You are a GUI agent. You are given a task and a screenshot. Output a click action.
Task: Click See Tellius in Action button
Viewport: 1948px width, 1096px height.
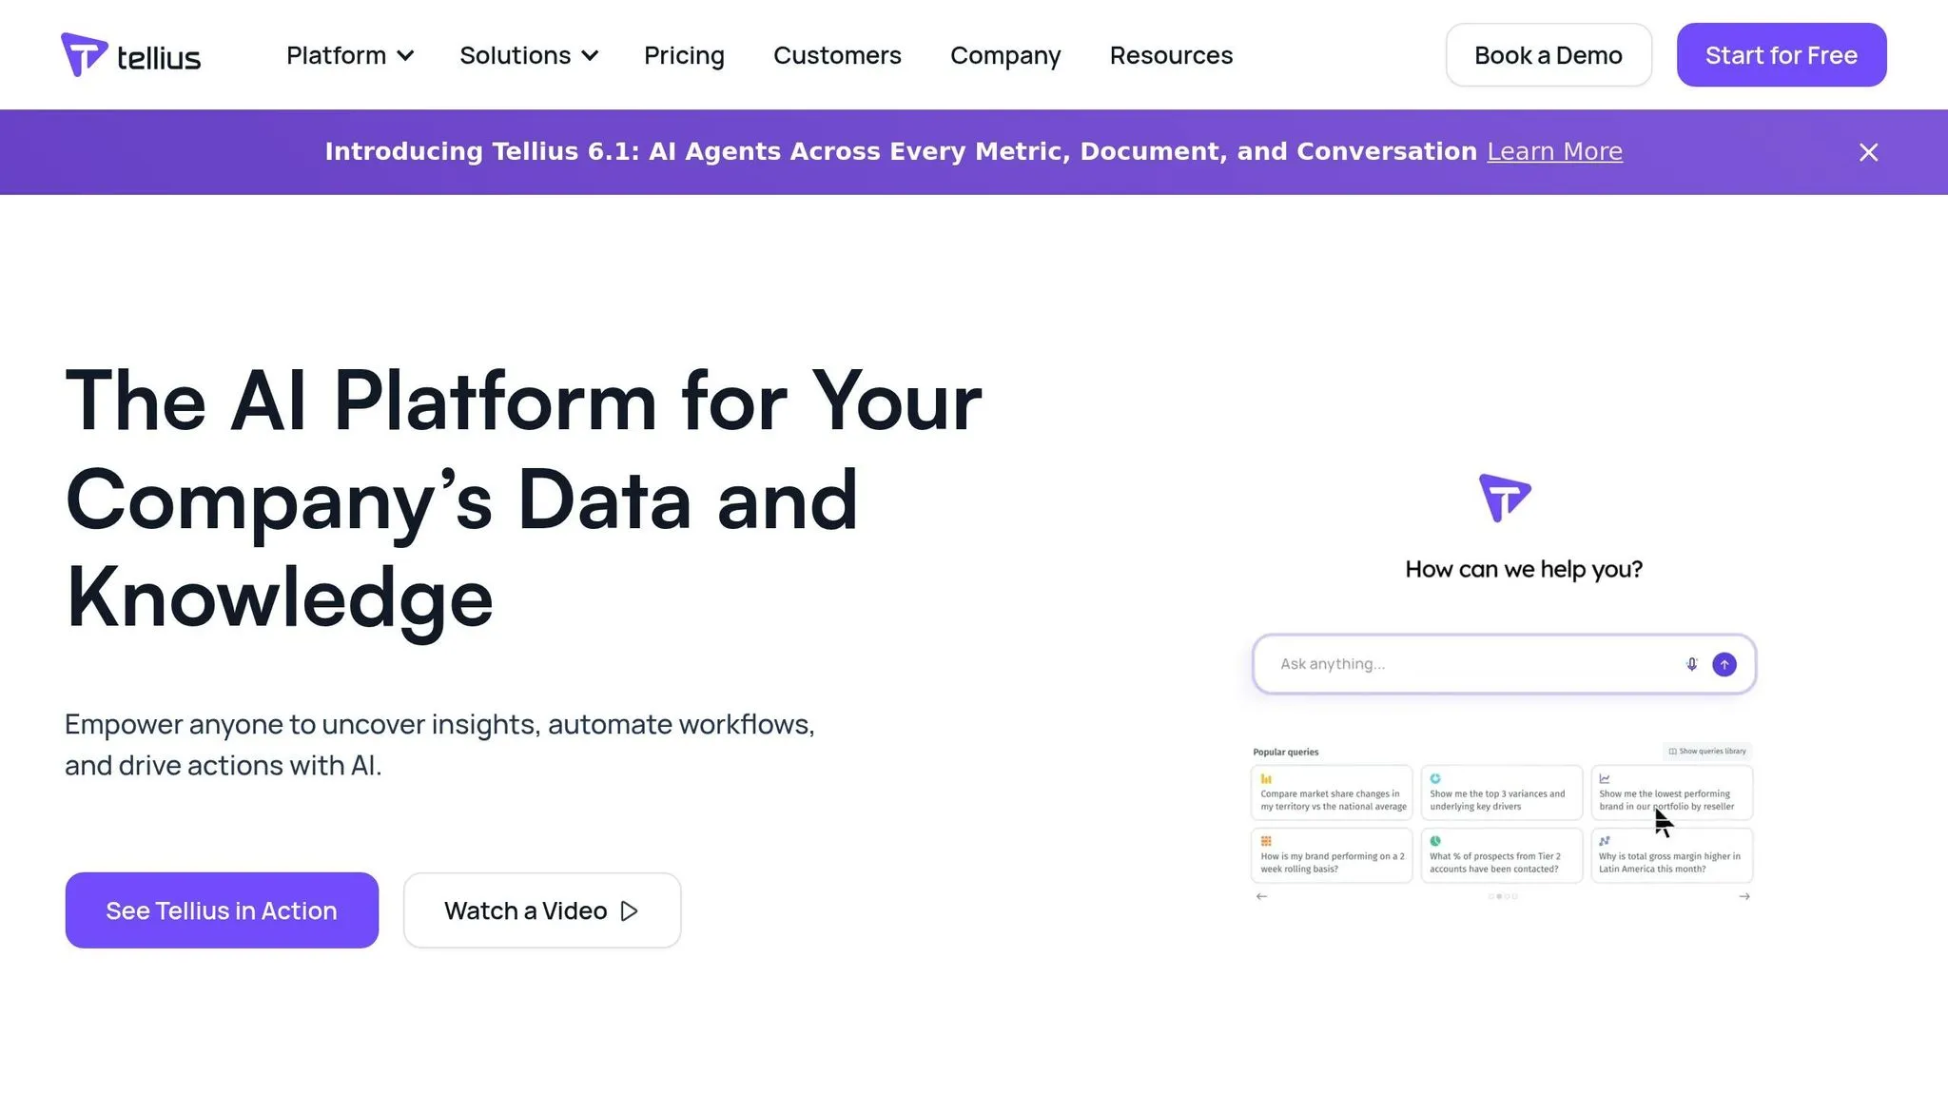(222, 910)
